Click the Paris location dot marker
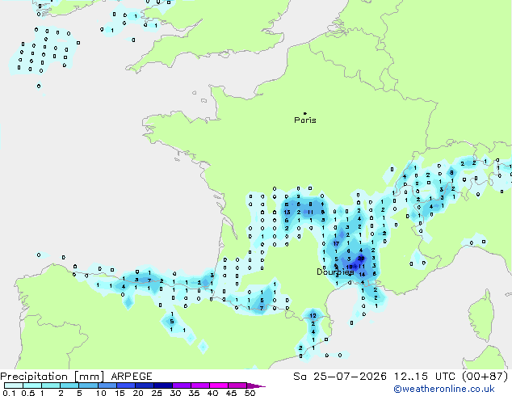The width and height of the screenshot is (512, 396). (305, 113)
